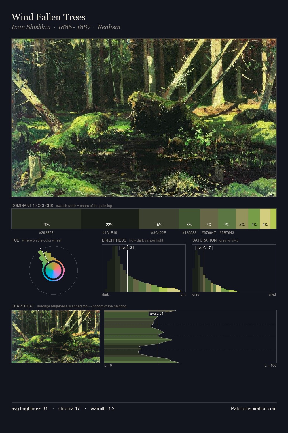
Task: Click the 22% near-black swatch #1A1E19
Action: point(110,219)
